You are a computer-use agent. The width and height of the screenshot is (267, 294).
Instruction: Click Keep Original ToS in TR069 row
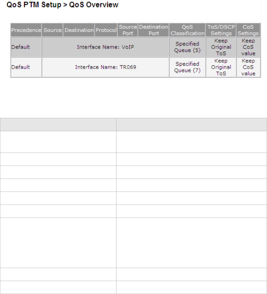coord(221,67)
